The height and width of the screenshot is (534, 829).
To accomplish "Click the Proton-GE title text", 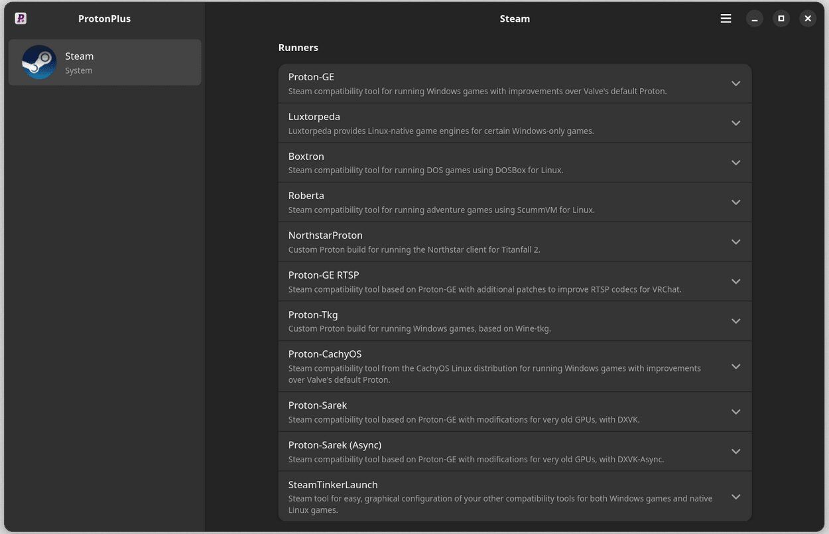I will click(x=311, y=77).
